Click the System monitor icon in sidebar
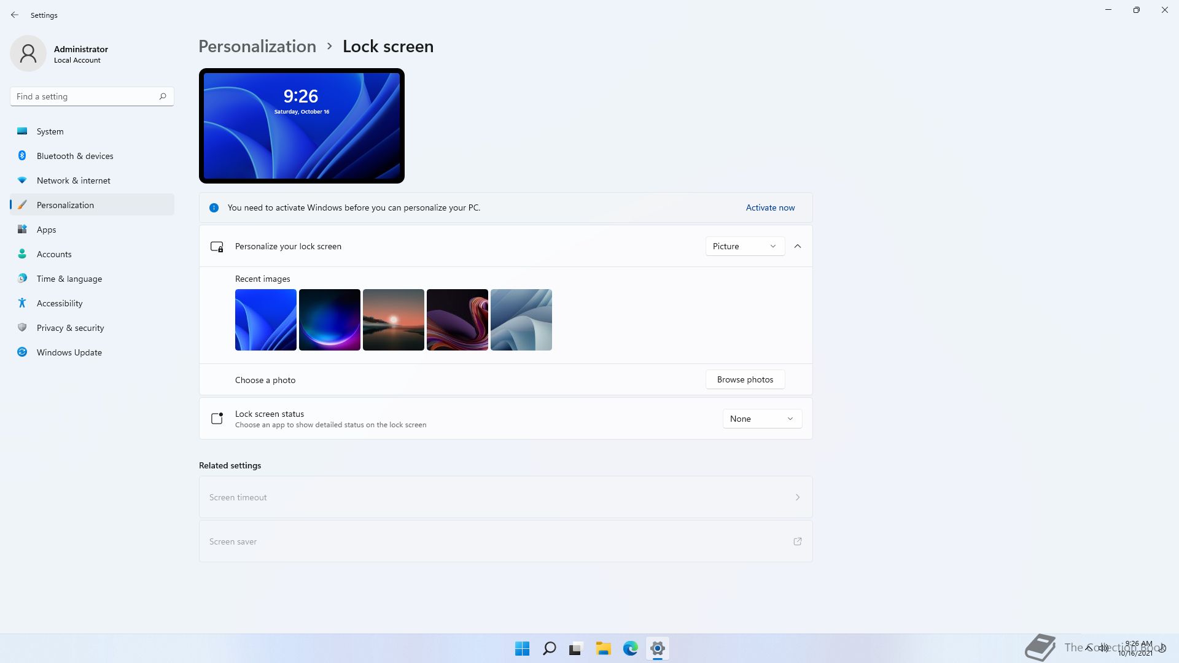Screen dimensions: 1179x663 22,131
